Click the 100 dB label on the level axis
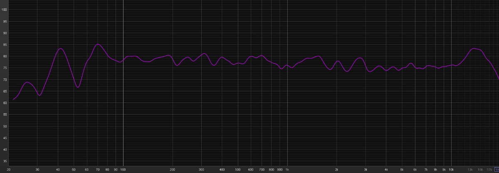Viewport: 499px width, 173px height. [x=5, y=10]
